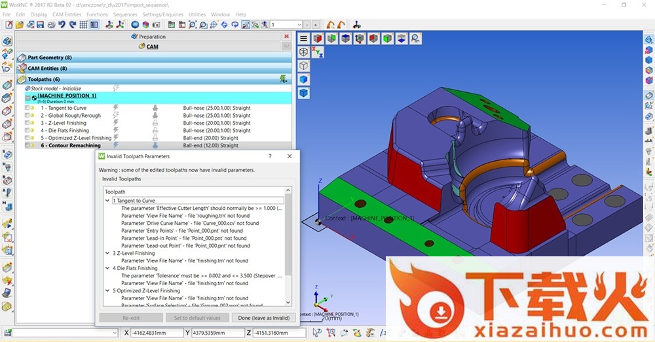Collapse the '1 Tangent to Curve' tree node

(107, 201)
